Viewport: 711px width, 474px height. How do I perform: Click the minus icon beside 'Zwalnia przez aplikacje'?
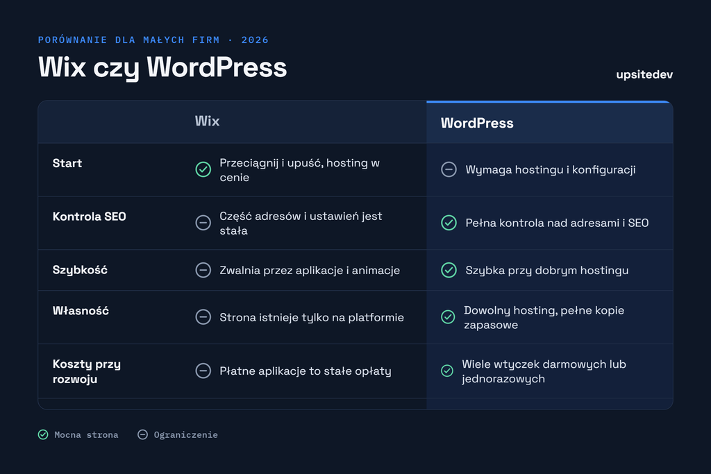(203, 270)
